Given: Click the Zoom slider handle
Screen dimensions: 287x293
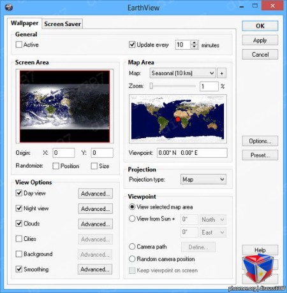Looking at the screenshot, I should 151,86.
